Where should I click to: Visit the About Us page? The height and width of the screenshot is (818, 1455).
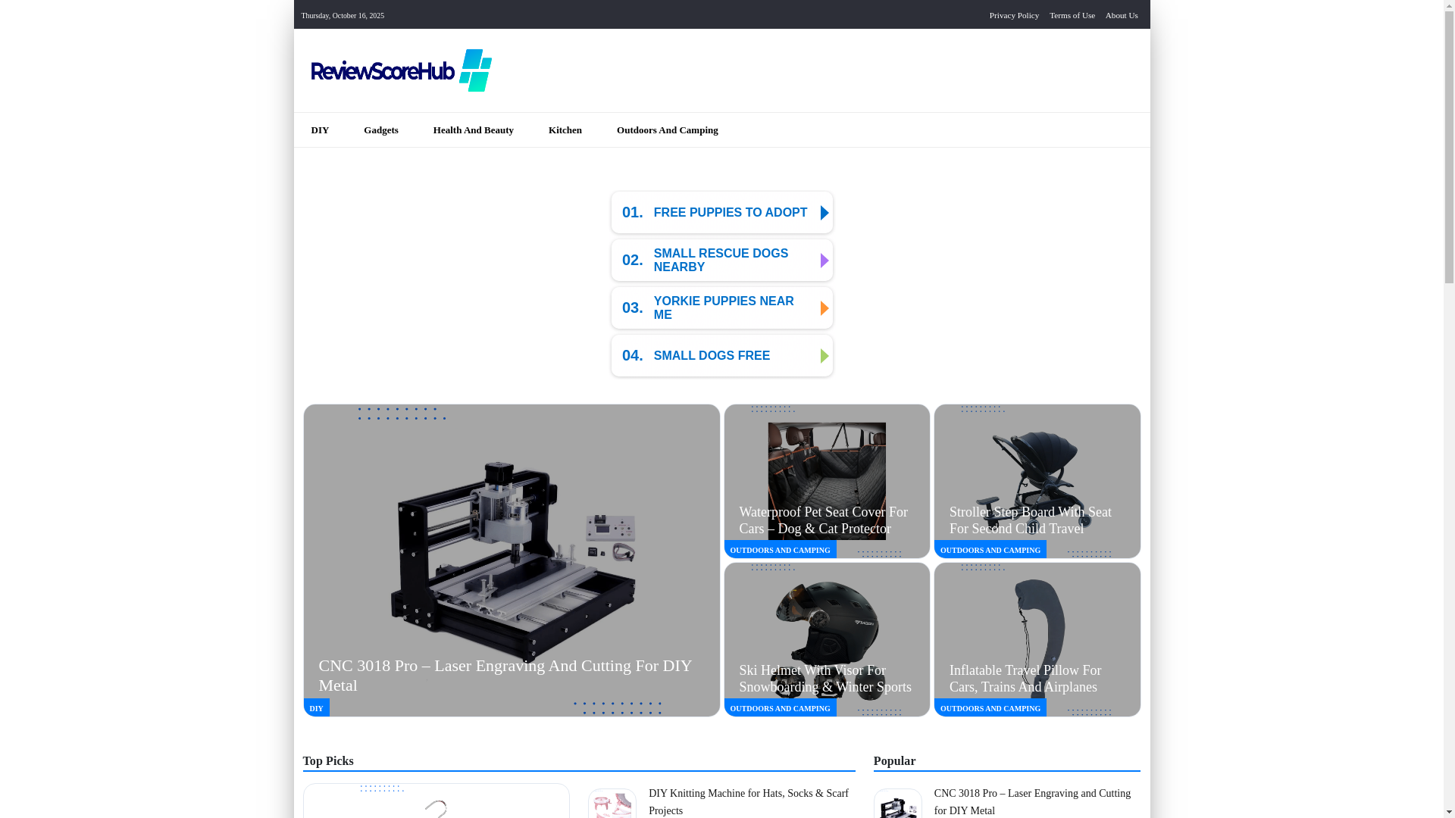click(1121, 15)
